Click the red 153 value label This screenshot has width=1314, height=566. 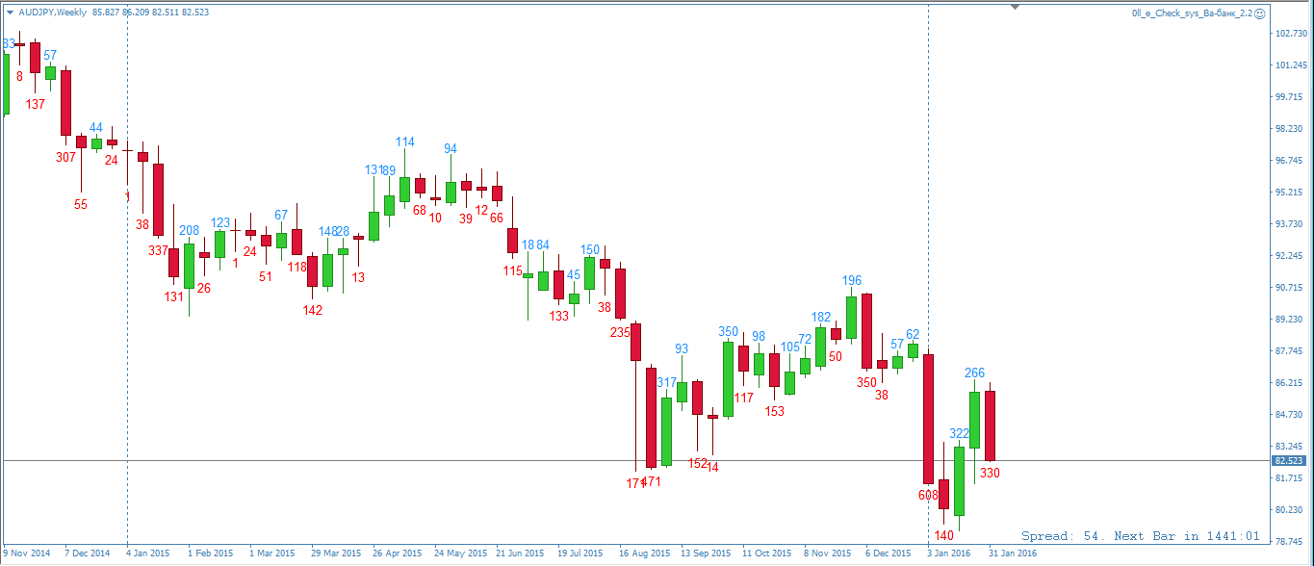(x=774, y=412)
